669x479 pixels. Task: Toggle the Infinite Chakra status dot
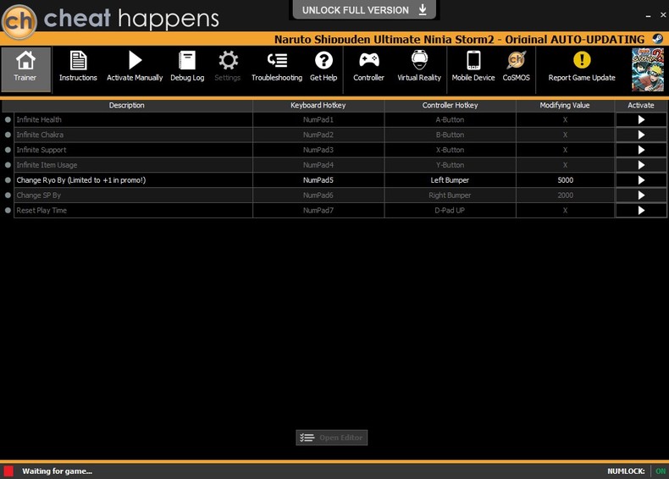(x=8, y=135)
